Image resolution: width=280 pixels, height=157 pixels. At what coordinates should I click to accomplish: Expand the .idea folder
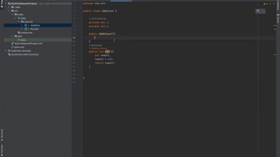tap(9, 7)
